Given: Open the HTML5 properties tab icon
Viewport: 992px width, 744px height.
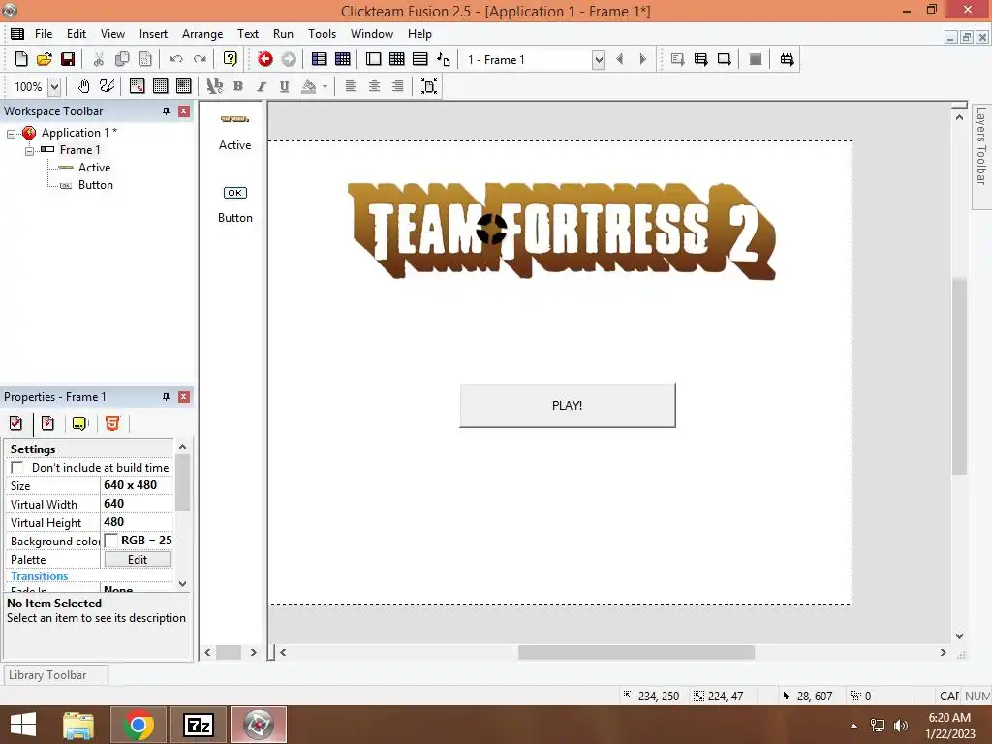Looking at the screenshot, I should point(112,423).
